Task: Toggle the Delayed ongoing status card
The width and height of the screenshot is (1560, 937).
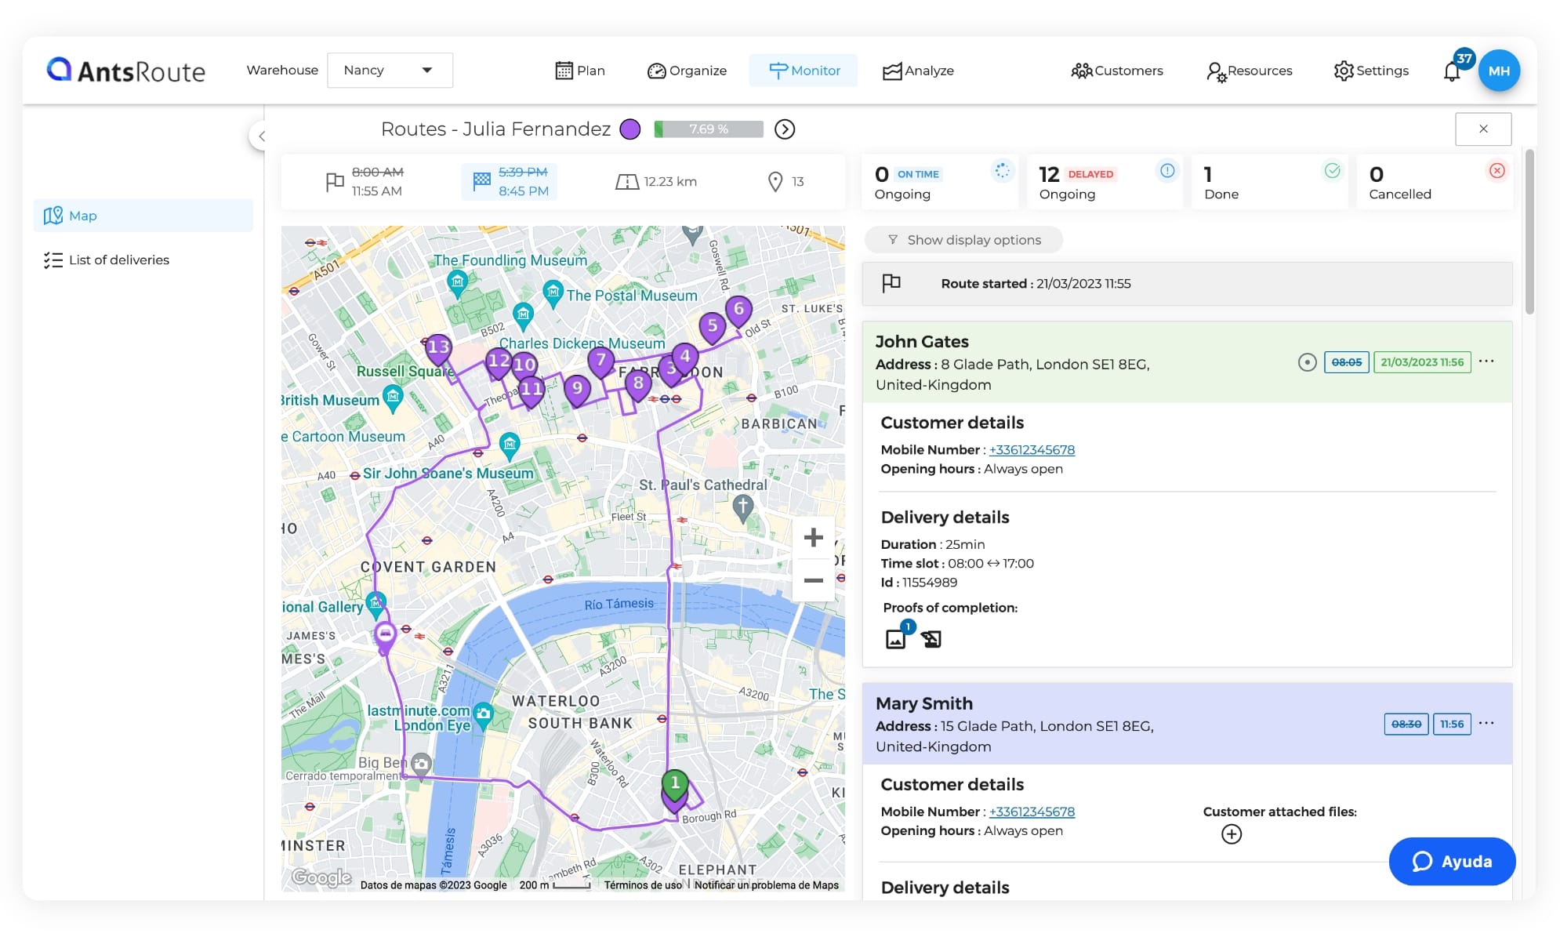Action: click(x=1105, y=181)
